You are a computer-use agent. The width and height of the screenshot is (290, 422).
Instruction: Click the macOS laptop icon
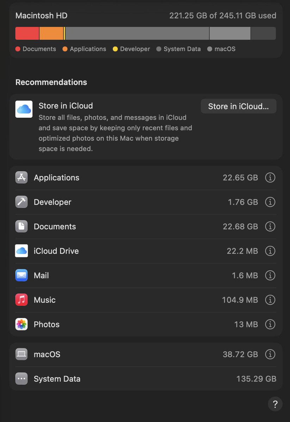point(21,354)
